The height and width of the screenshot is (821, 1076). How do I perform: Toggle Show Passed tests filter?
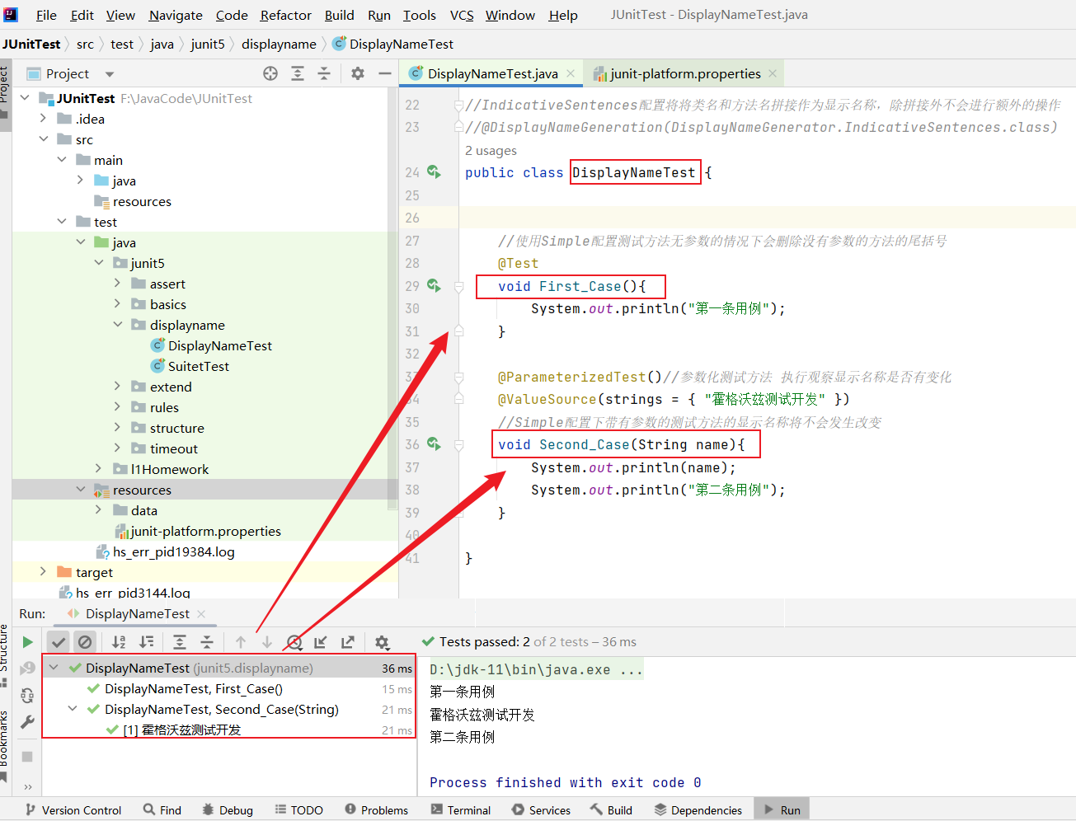(58, 642)
